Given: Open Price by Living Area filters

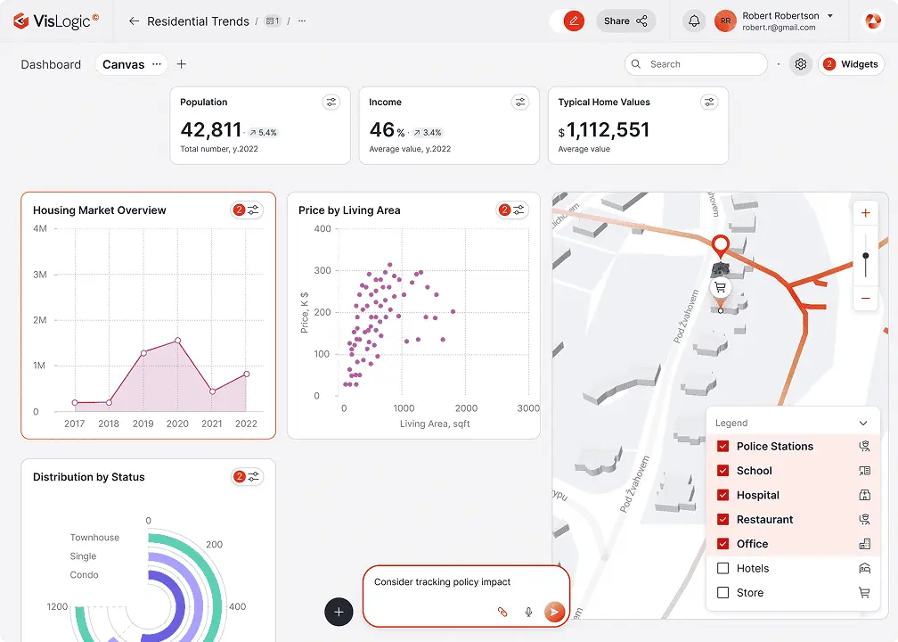Looking at the screenshot, I should [512, 210].
